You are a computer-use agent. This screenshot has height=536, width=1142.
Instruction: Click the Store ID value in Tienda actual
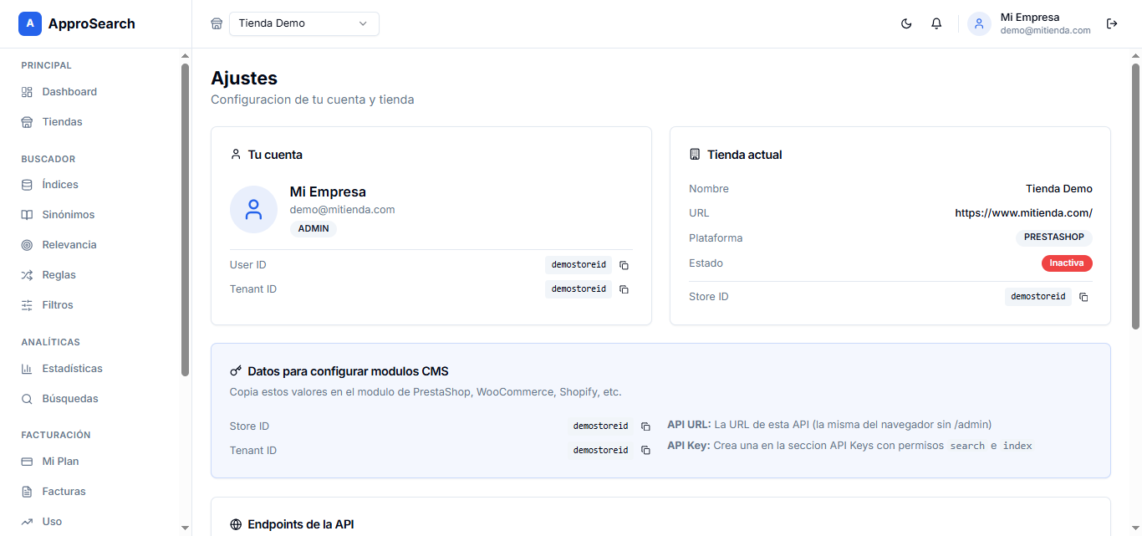coord(1038,297)
